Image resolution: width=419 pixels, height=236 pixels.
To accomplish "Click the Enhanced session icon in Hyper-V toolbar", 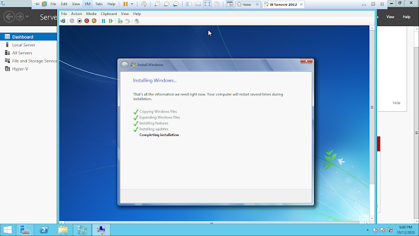I will pyautogui.click(x=137, y=21).
